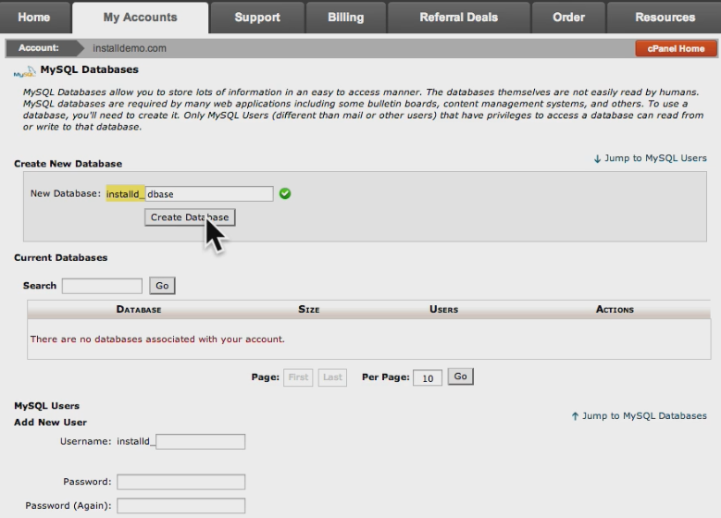Screen dimensions: 721x518
Task: Click the 'Create New Database' heading
Action: (68, 164)
